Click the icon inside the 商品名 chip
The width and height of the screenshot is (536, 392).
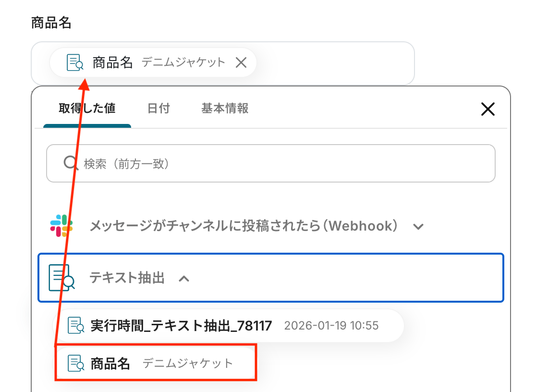click(75, 62)
